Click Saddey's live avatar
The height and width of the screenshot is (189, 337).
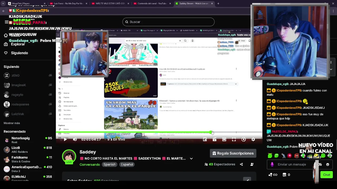pos(69,157)
